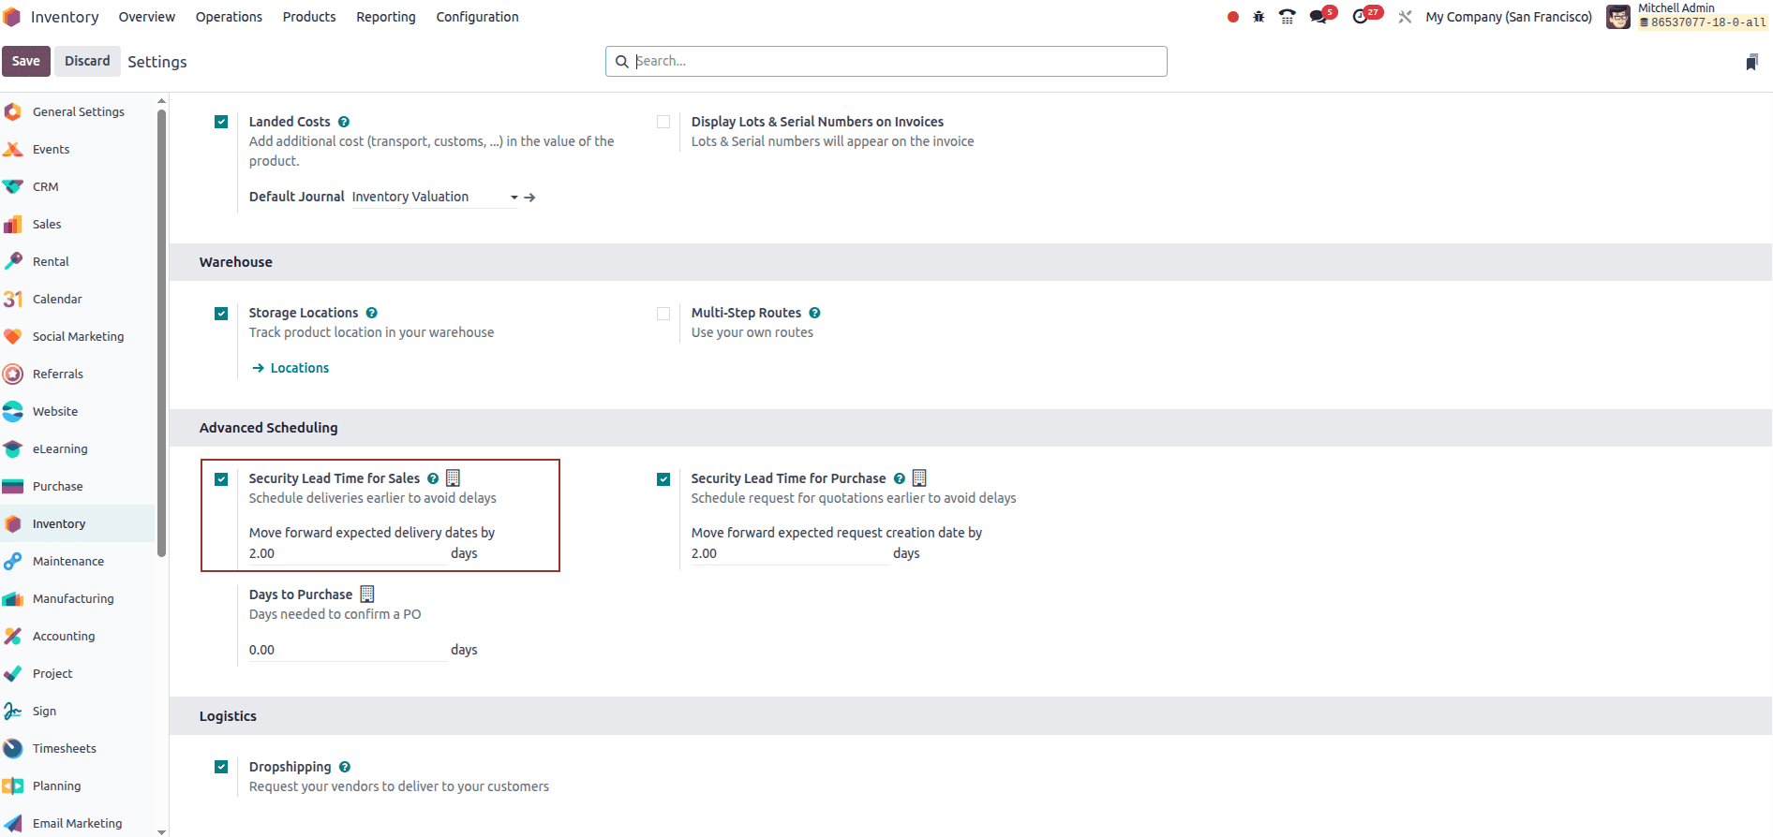Uncheck the Landed Costs checkbox

(221, 122)
